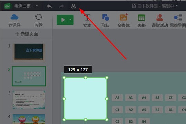This screenshot has height=124, width=186.
Task: Click the redo arrow
Action: [61, 6]
